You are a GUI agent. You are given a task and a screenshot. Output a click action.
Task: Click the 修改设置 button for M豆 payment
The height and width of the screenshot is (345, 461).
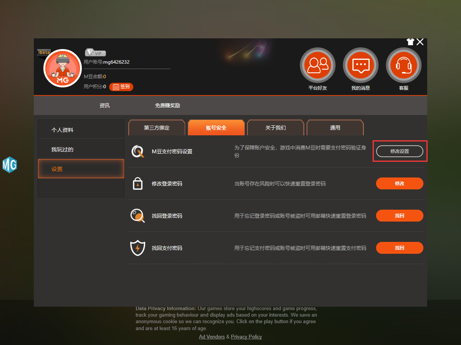[400, 151]
